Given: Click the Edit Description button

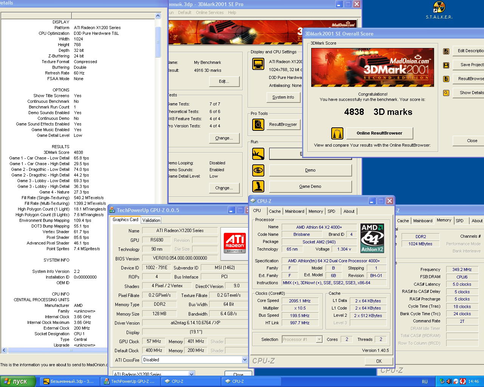Looking at the screenshot, I should pyautogui.click(x=469, y=51).
